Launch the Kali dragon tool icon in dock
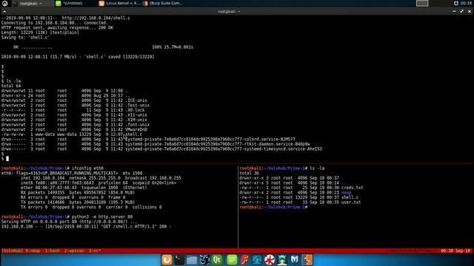The image size is (474, 266). 204,259
